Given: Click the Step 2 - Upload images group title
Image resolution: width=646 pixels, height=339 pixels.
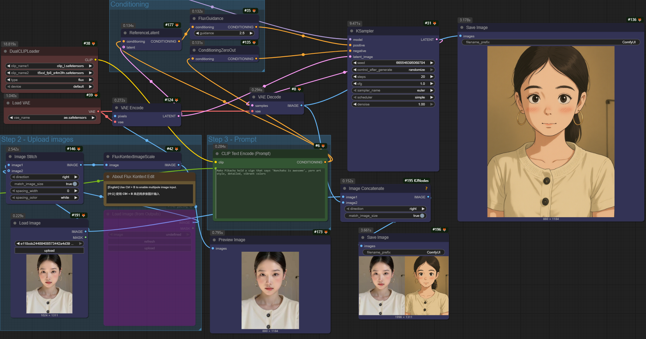Looking at the screenshot, I should pos(37,140).
